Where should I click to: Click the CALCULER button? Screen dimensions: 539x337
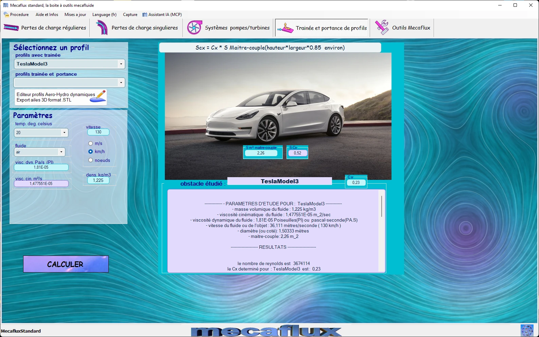(66, 264)
